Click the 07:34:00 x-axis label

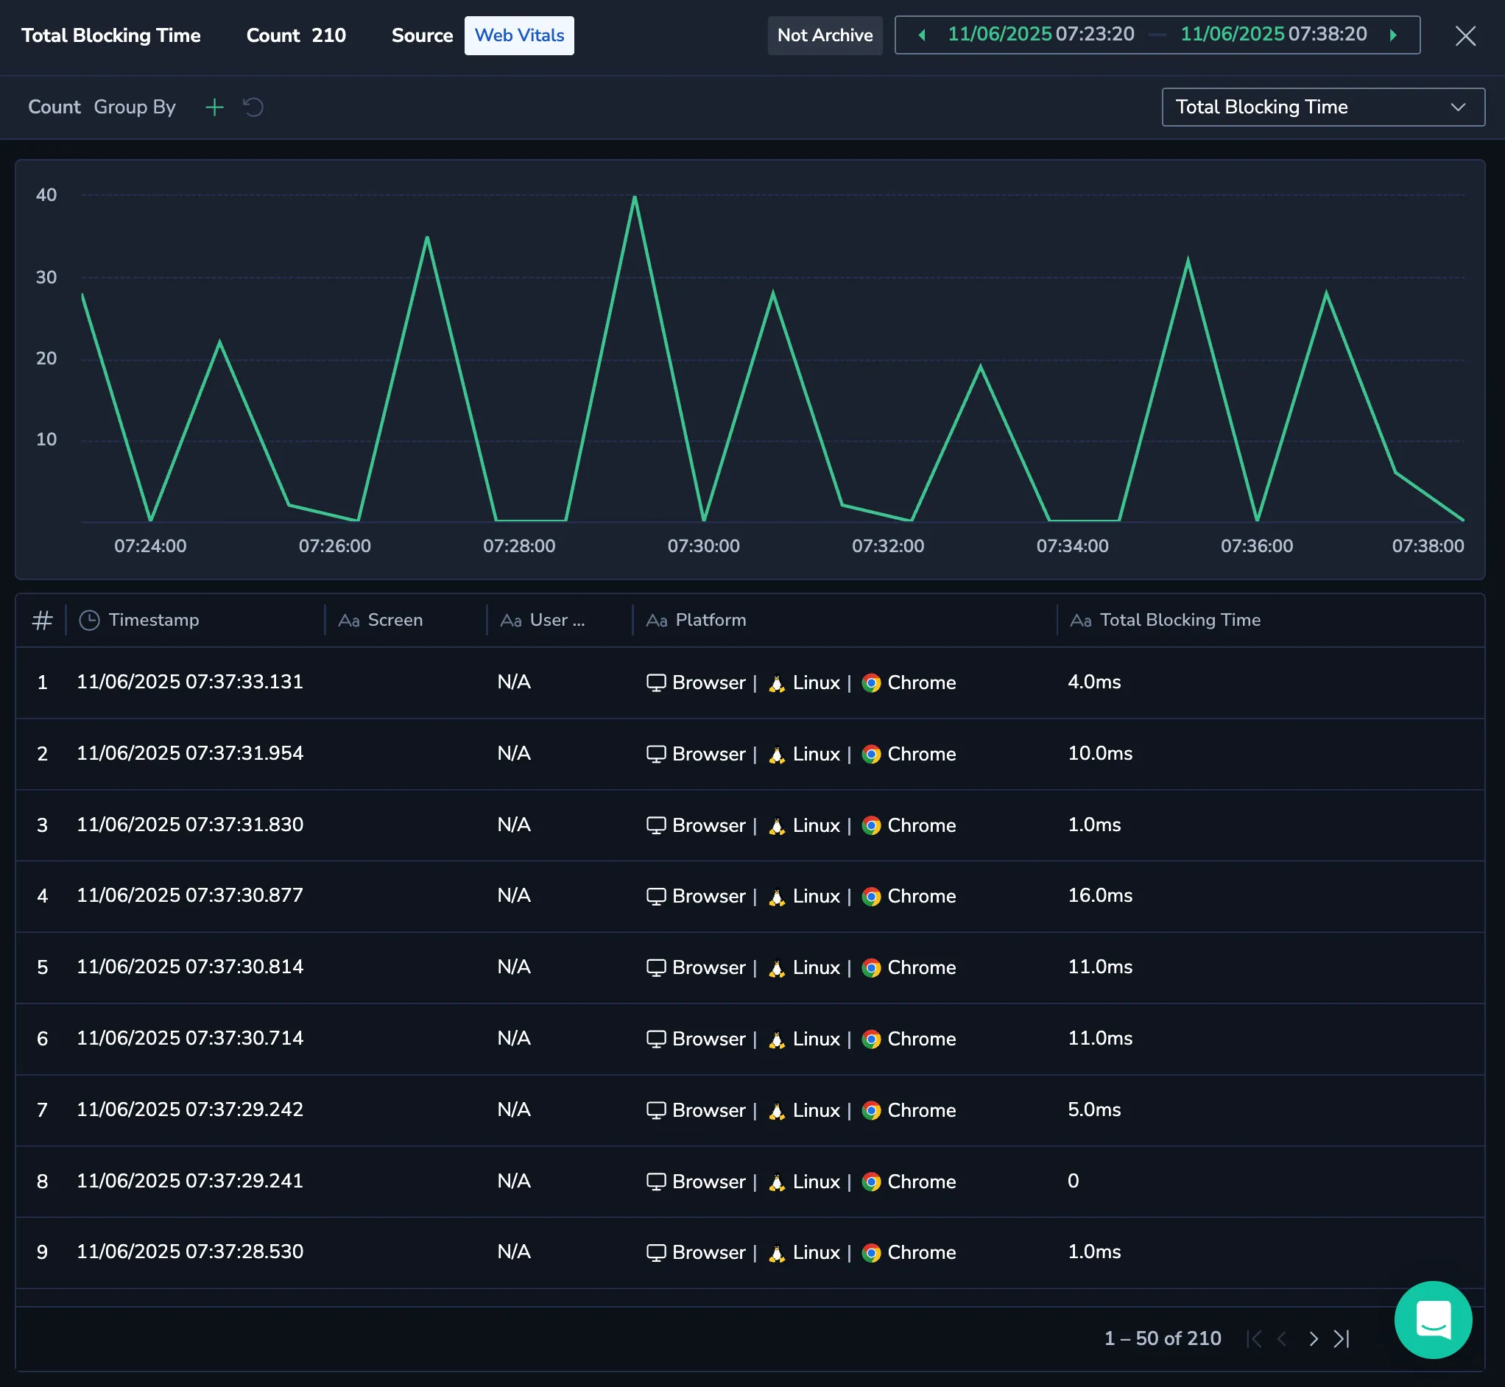click(1072, 546)
